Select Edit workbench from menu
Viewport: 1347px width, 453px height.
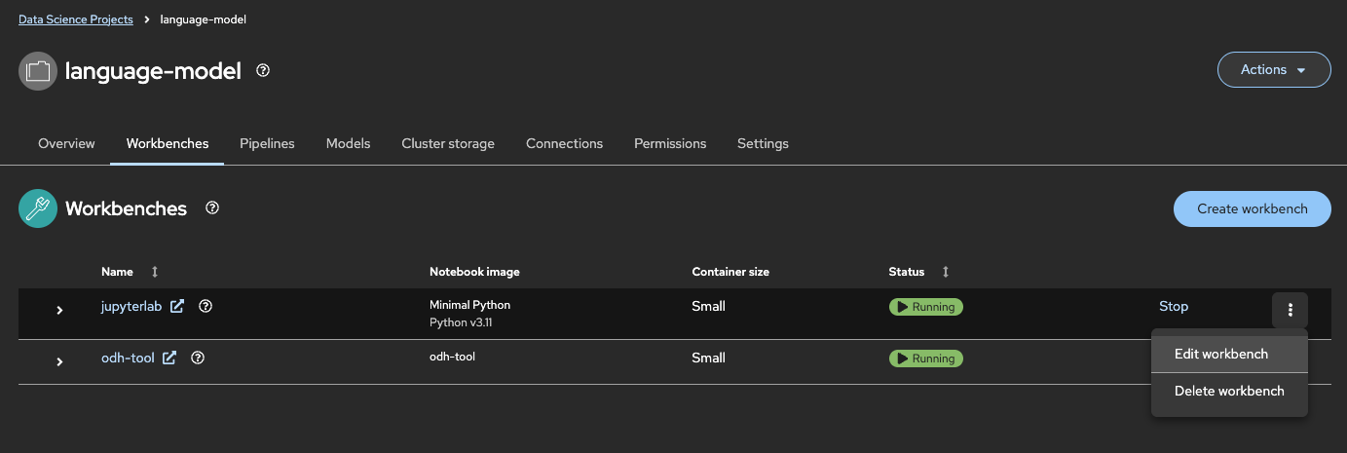coord(1221,354)
